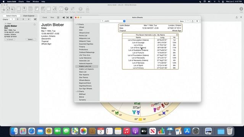Click Lot of Fortune row
This screenshot has width=244, height=137.
tap(150, 53)
